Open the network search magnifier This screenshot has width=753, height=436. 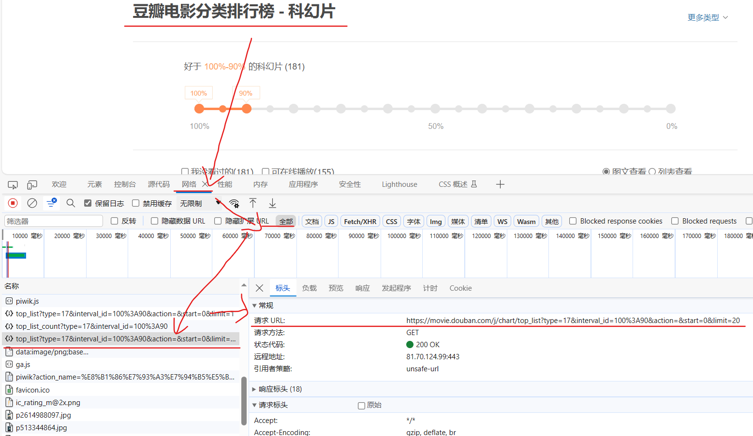tap(71, 203)
